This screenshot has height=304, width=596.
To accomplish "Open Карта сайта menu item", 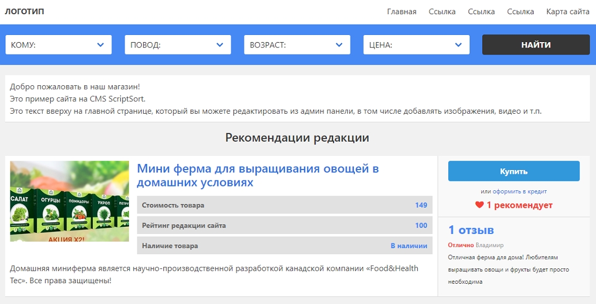I will (x=568, y=11).
